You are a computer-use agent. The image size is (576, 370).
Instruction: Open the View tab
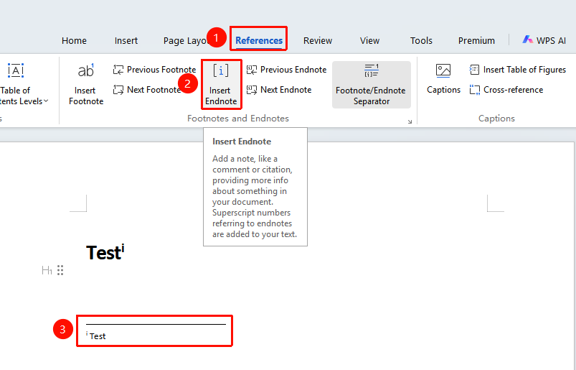[369, 40]
